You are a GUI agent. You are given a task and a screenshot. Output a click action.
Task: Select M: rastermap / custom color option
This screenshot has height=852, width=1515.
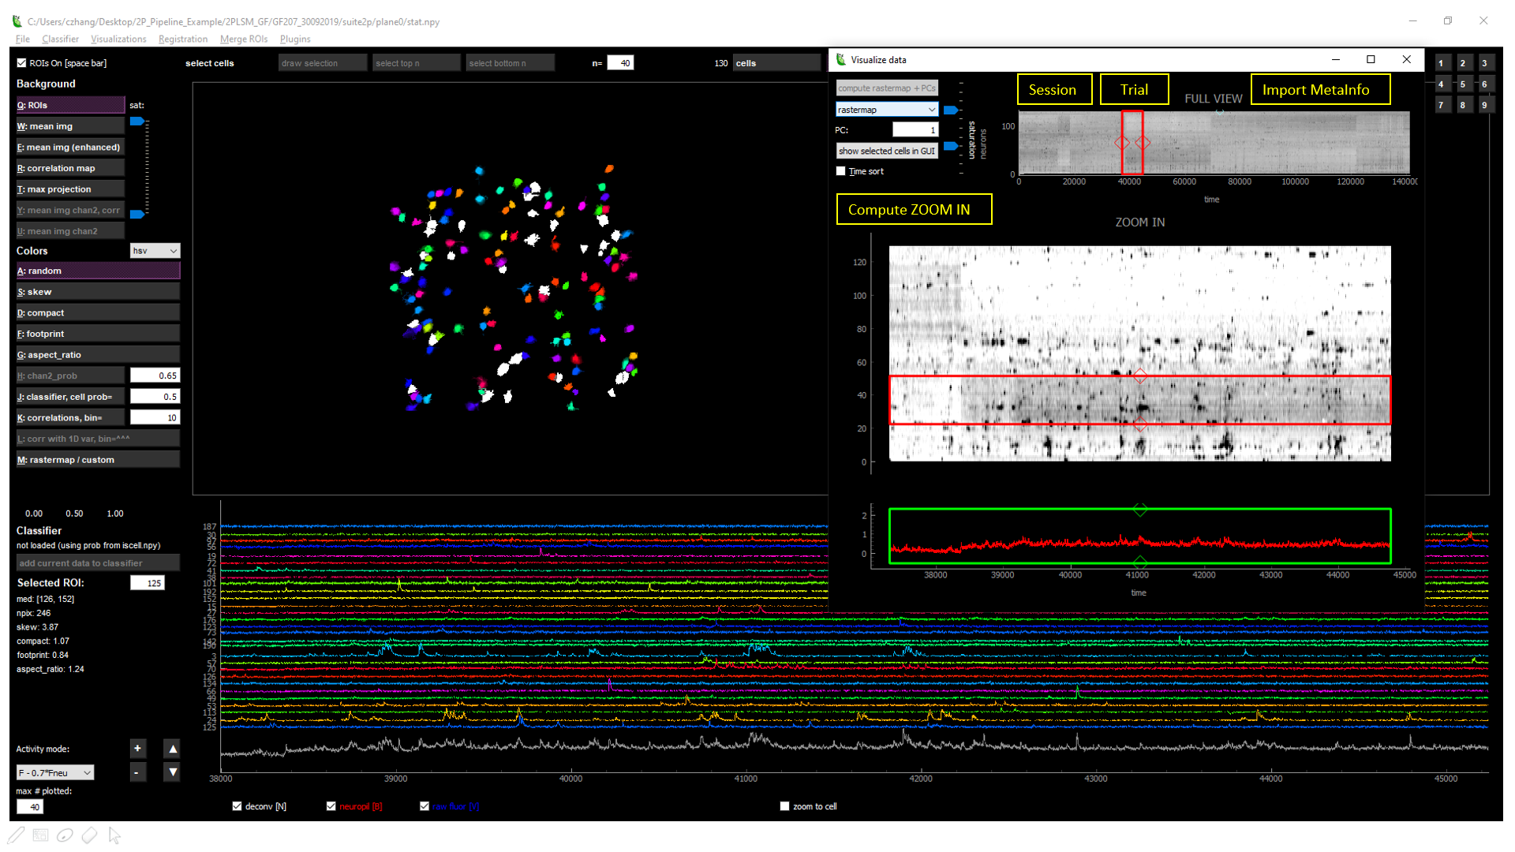click(x=98, y=460)
